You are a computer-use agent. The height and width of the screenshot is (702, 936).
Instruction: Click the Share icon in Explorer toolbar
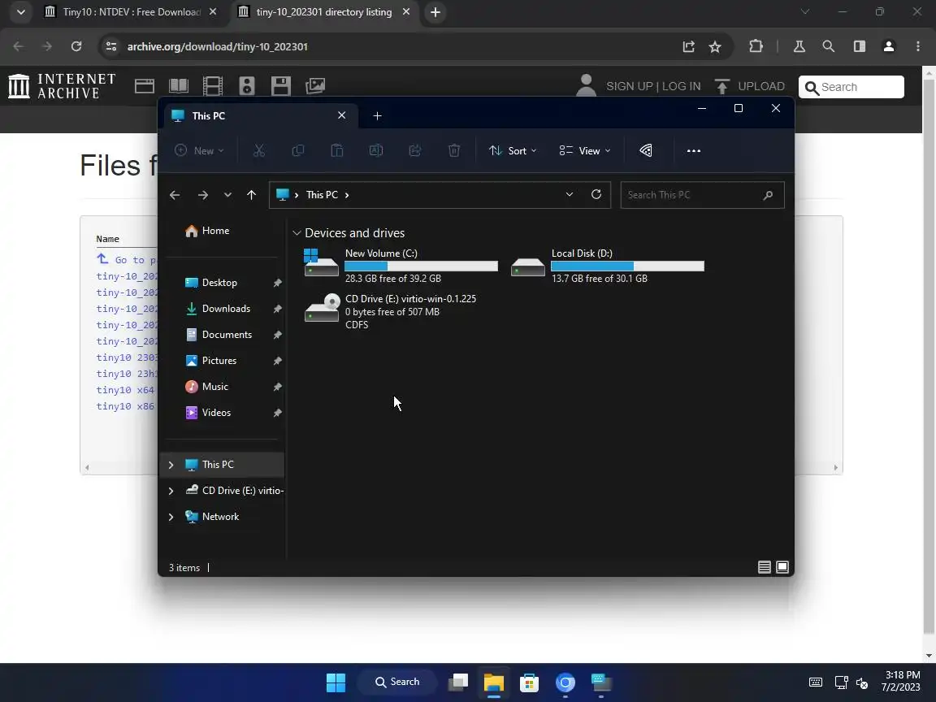[x=415, y=151]
